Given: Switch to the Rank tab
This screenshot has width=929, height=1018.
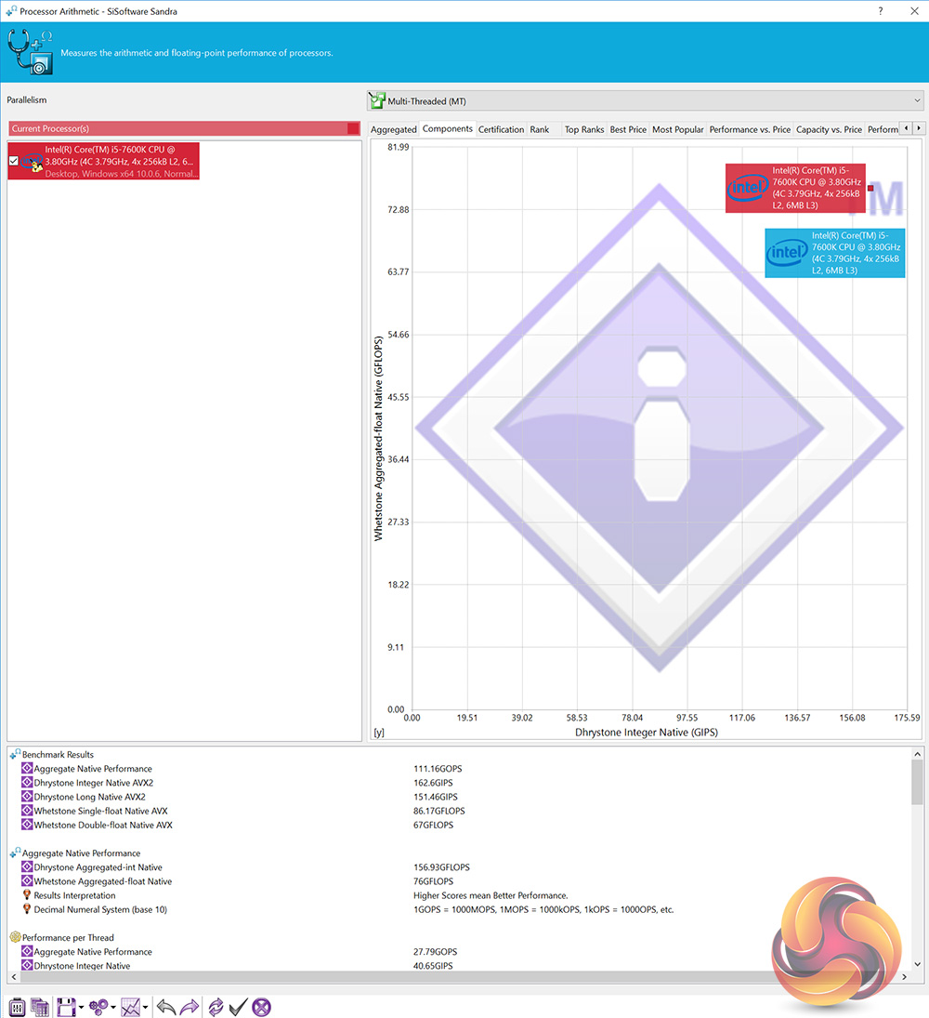Looking at the screenshot, I should pos(539,129).
